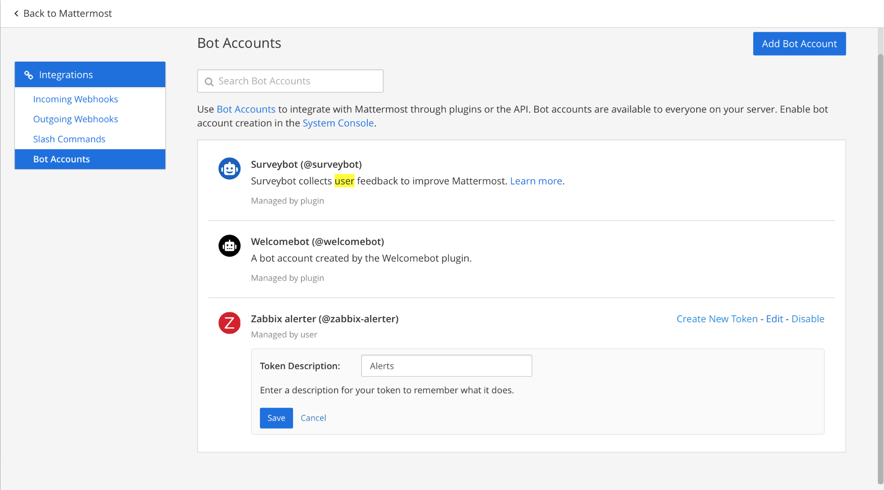Open Outgoing Webhooks section
The width and height of the screenshot is (884, 490).
75,119
